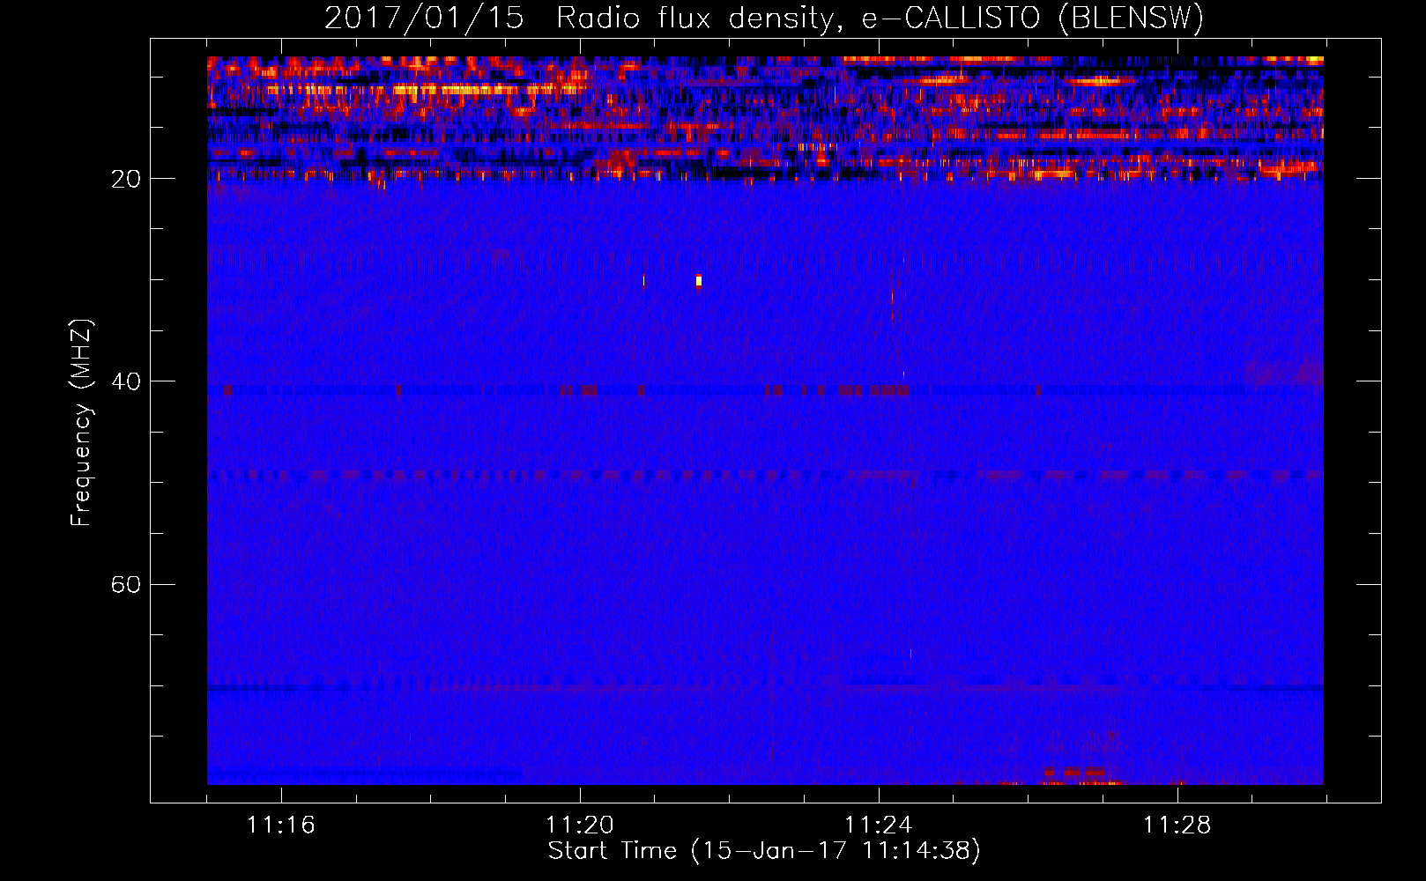Screen dimensions: 1426x881
Task: Click the 11:20 time tick label
Action: [x=579, y=825]
